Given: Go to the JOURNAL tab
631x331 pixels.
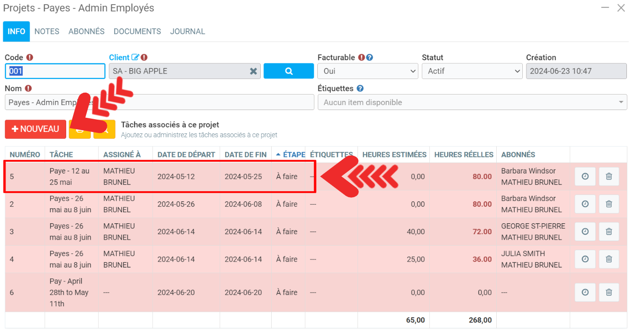Looking at the screenshot, I should 187,32.
